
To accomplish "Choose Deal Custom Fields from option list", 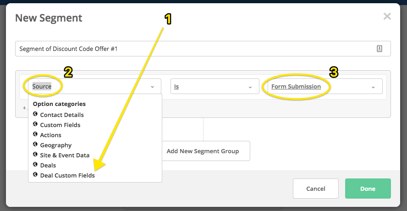I will point(67,175).
